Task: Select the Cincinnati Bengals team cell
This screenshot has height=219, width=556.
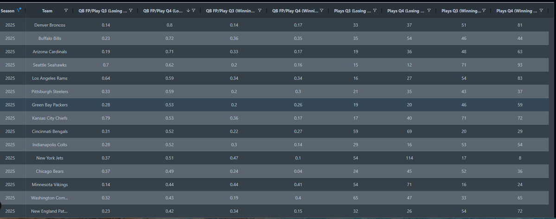Action: coord(50,131)
